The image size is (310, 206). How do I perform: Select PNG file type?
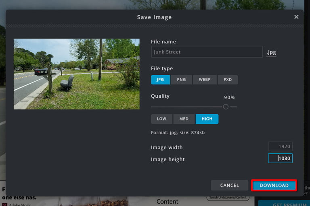(181, 80)
